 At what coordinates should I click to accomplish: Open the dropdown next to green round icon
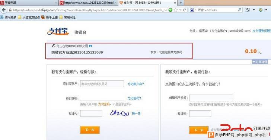click(266, 10)
